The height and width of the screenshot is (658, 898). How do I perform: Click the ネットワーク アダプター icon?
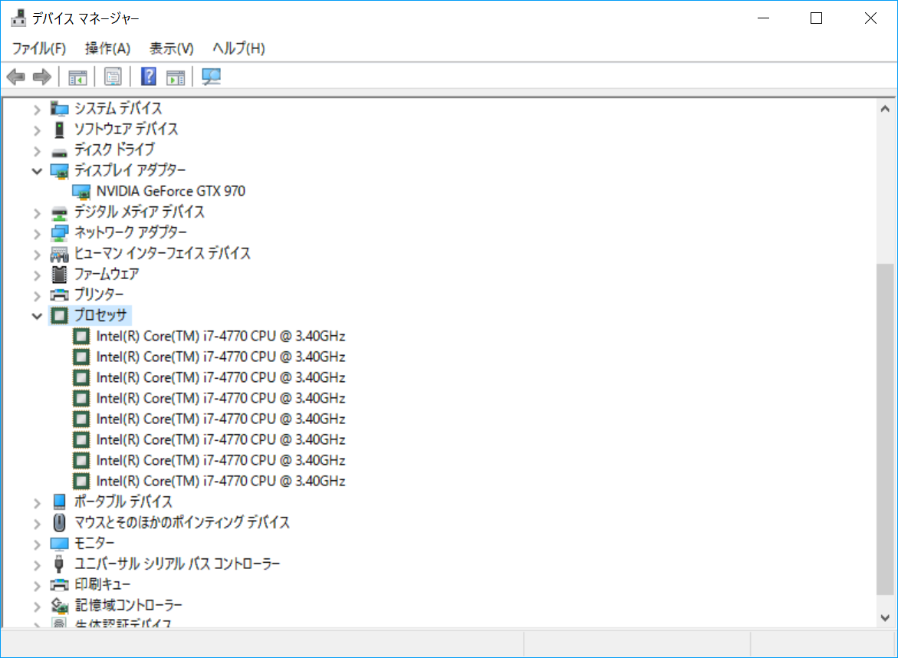coord(60,233)
